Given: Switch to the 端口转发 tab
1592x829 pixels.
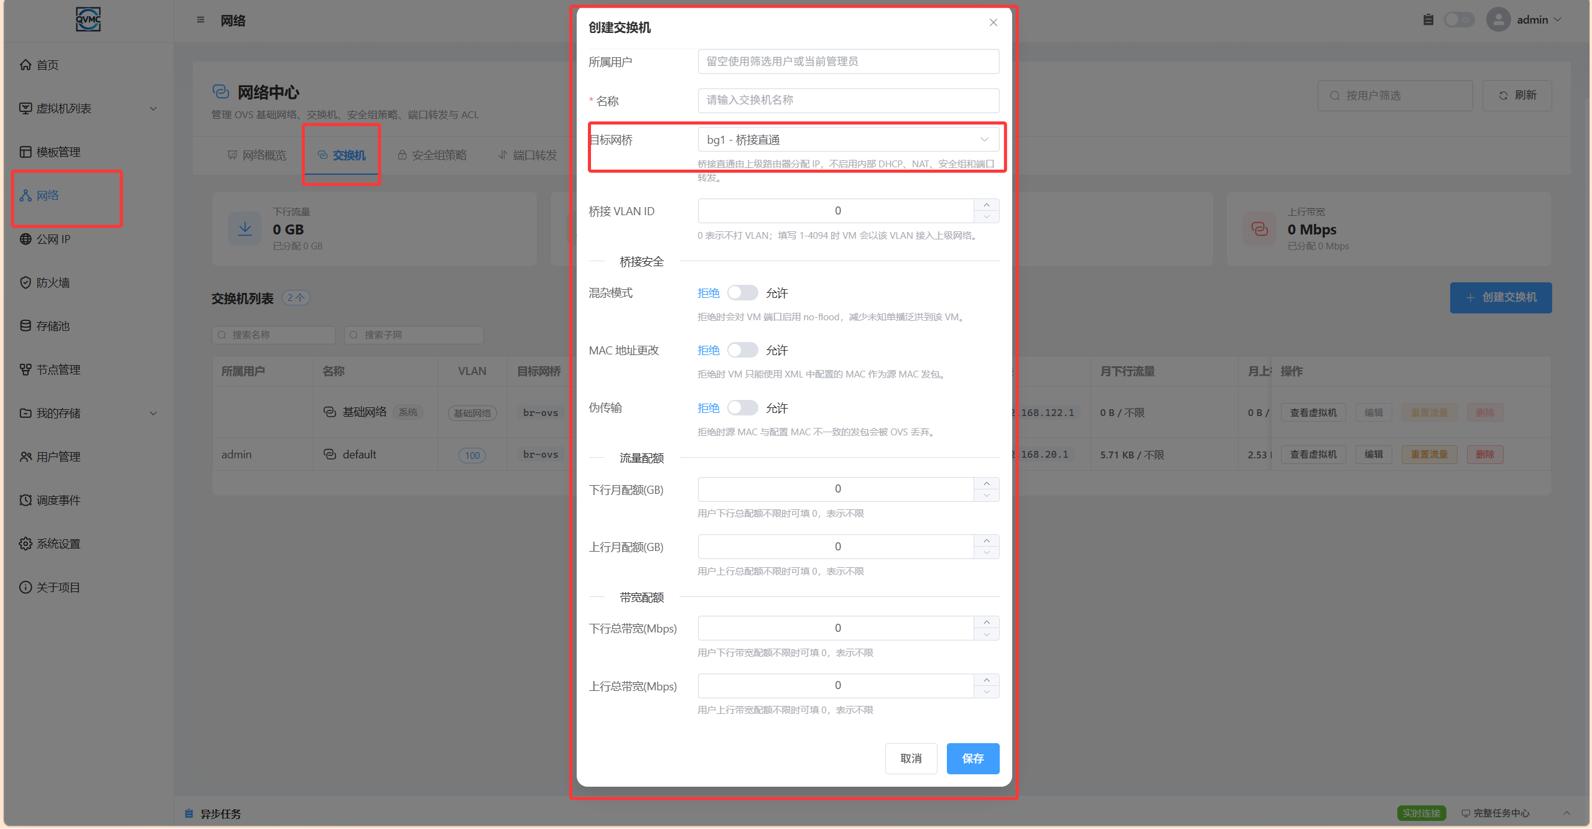Looking at the screenshot, I should tap(528, 155).
